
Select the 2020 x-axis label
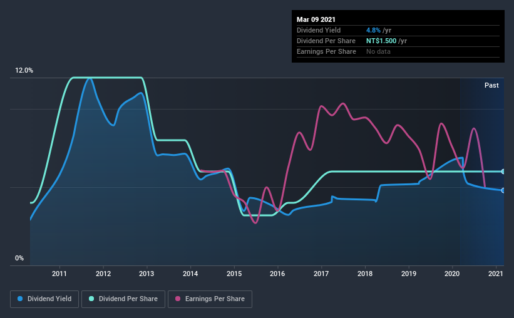click(x=452, y=274)
